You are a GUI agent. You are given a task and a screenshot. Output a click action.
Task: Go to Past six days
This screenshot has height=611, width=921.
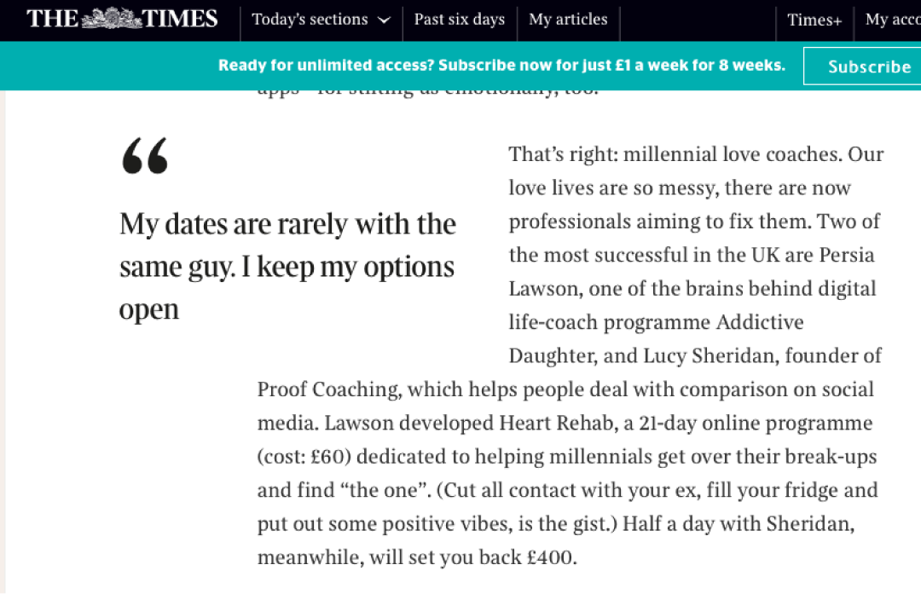(x=459, y=20)
